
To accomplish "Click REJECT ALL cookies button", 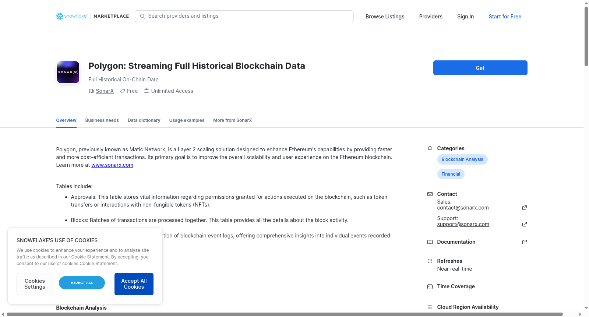I will point(82,283).
